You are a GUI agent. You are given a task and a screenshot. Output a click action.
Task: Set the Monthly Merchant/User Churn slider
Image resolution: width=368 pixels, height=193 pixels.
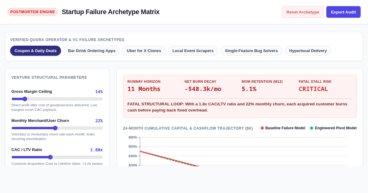[x=57, y=128]
